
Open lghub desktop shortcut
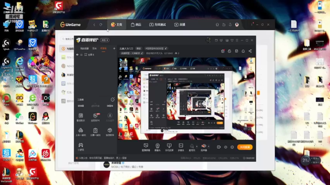coord(6,44)
